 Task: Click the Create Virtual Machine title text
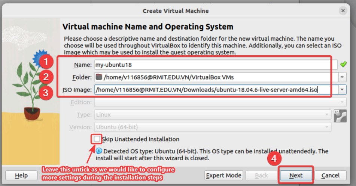tap(176, 11)
